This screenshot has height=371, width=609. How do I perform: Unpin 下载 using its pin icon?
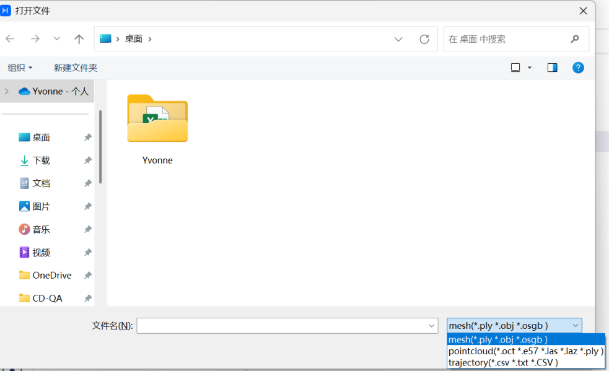88,160
